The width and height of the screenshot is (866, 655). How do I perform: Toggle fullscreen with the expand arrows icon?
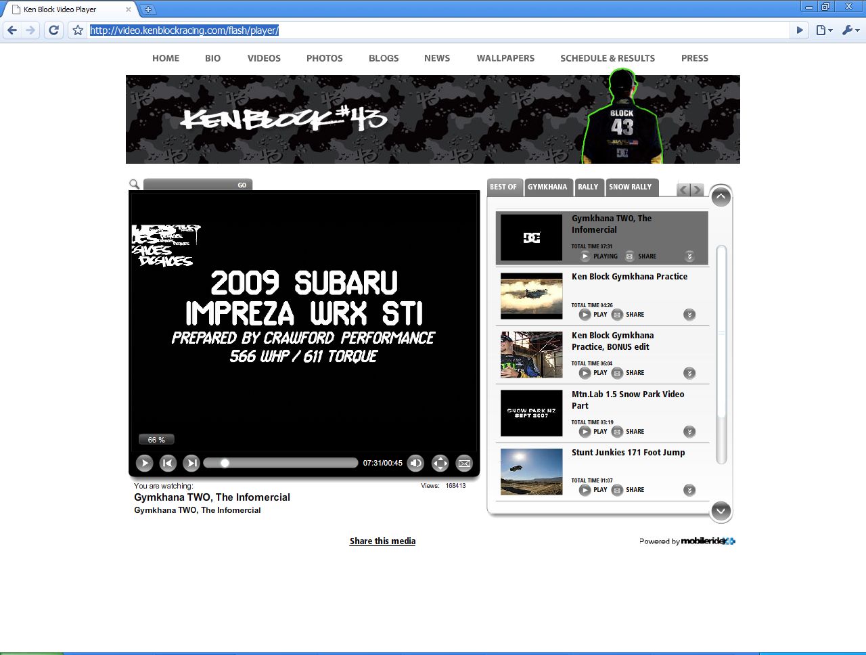point(440,463)
